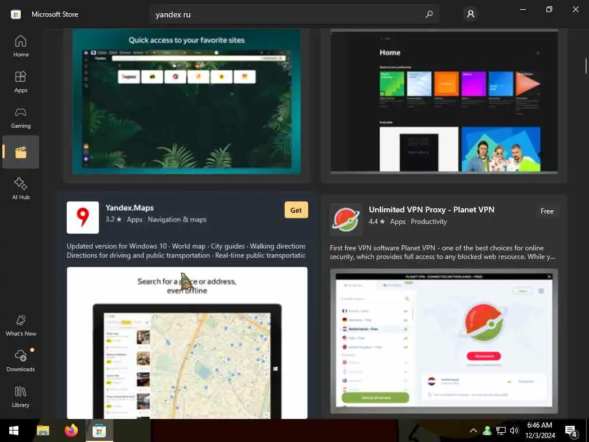Click the vertical scrollbar thumb

pos(586,66)
